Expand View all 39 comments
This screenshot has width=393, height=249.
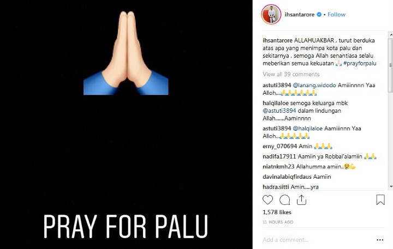click(x=291, y=74)
